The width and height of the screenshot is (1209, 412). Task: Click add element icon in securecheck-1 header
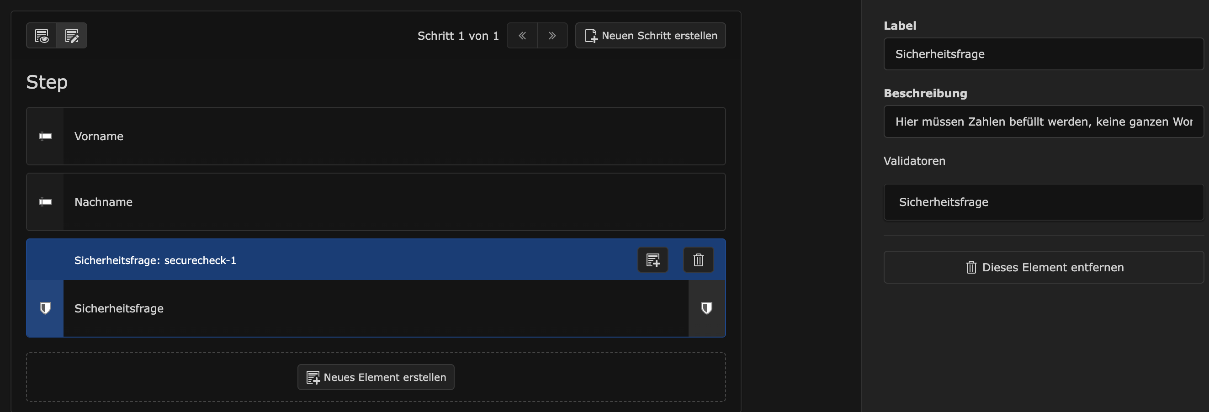(652, 259)
